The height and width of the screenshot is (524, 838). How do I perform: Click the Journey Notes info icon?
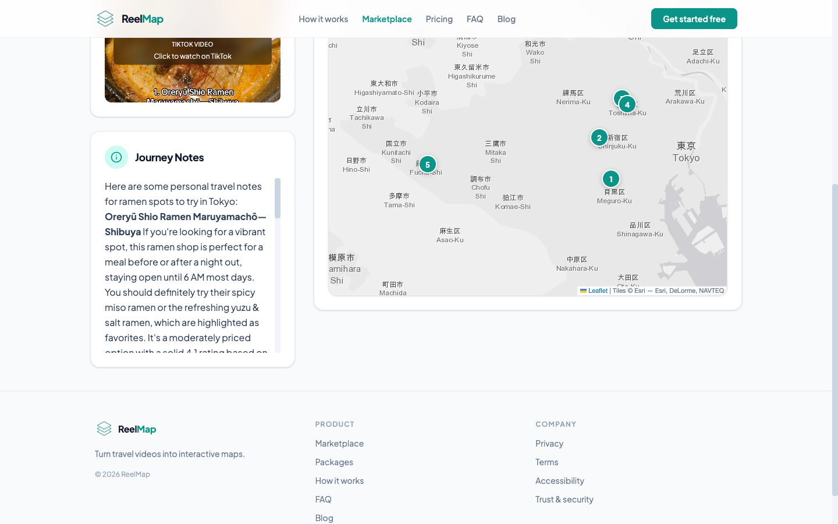pyautogui.click(x=116, y=157)
